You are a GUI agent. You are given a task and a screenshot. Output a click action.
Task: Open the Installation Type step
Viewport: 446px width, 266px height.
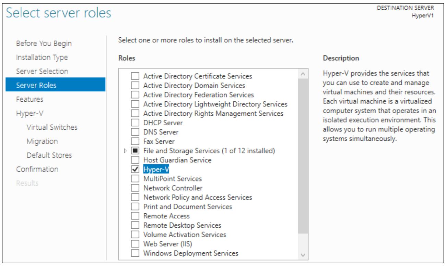click(x=42, y=58)
